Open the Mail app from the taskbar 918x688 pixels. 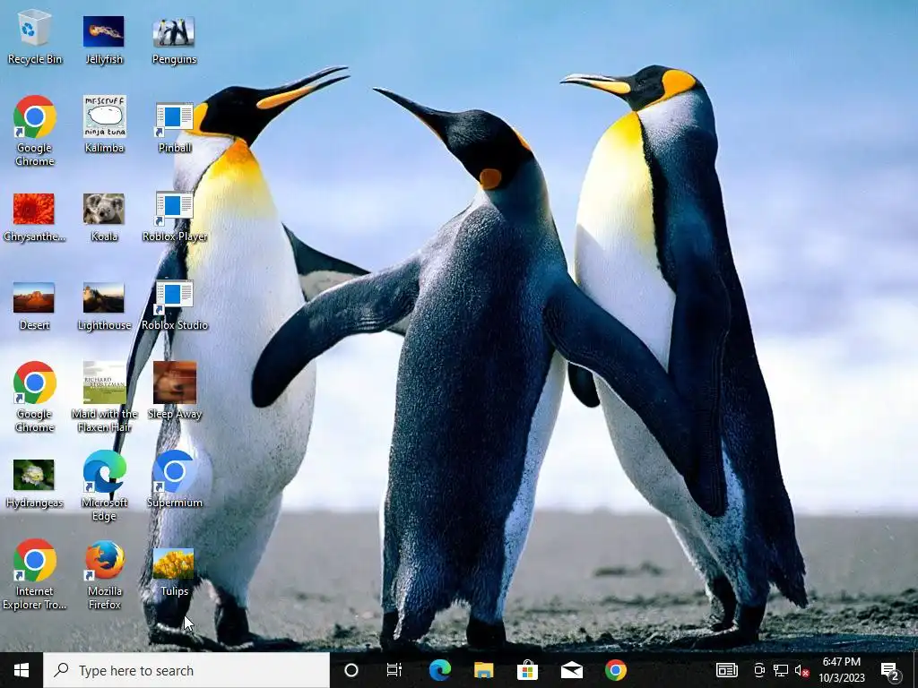click(x=571, y=670)
